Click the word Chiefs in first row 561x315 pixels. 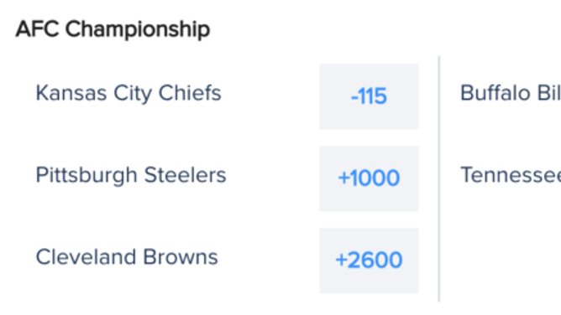click(190, 93)
